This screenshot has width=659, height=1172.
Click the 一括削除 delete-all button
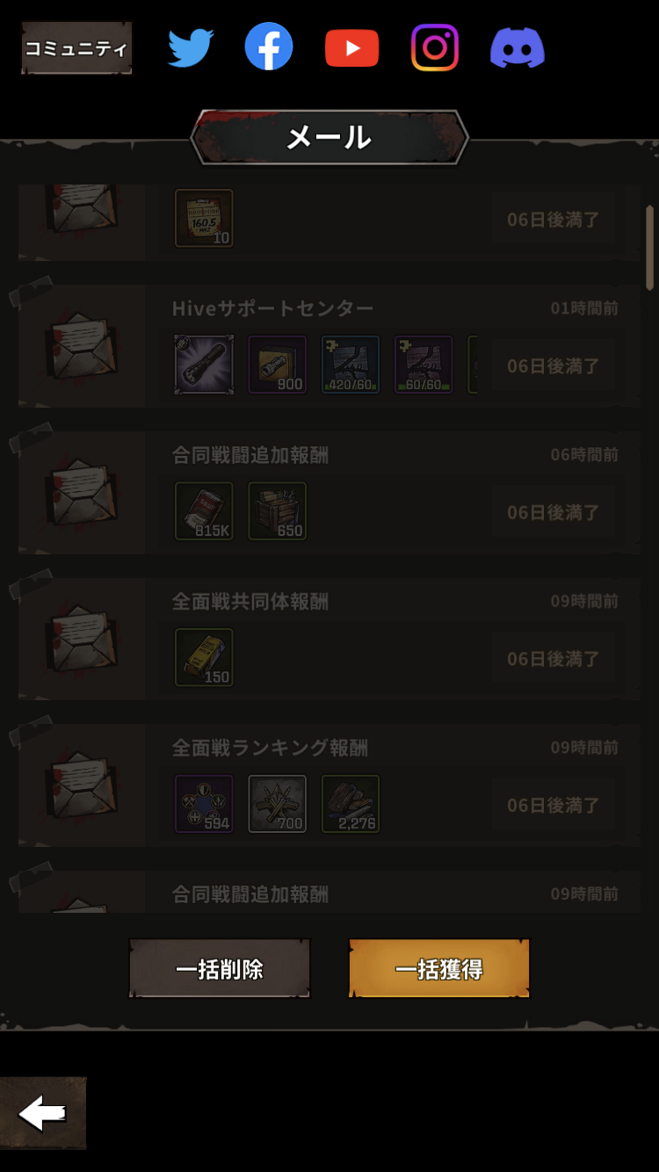coord(220,969)
